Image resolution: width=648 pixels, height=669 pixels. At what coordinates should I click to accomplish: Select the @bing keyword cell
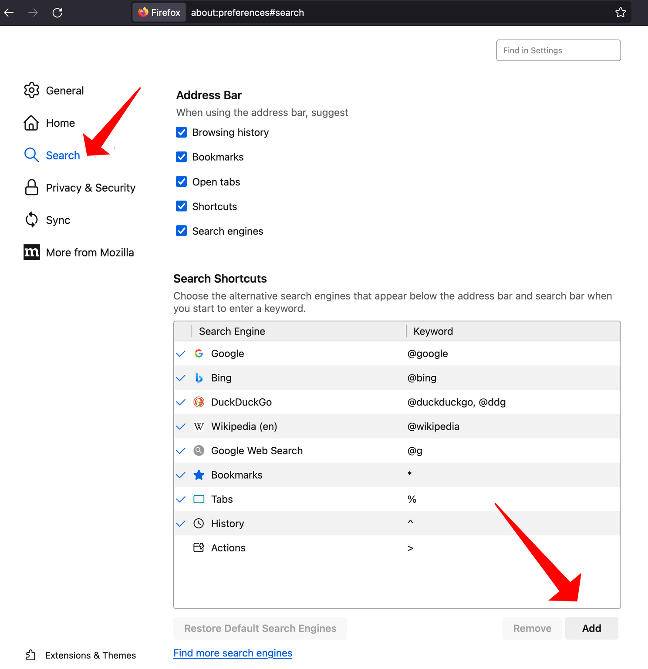click(422, 378)
